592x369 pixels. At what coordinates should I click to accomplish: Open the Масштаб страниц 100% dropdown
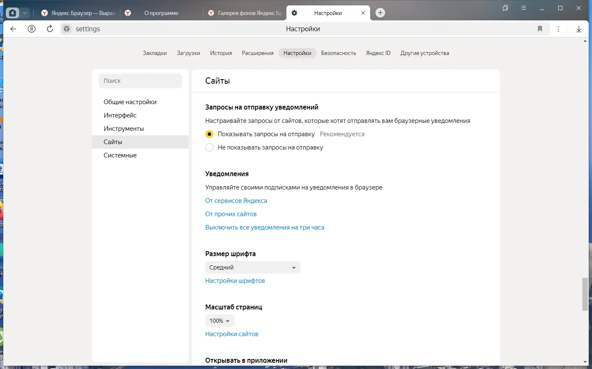[220, 321]
